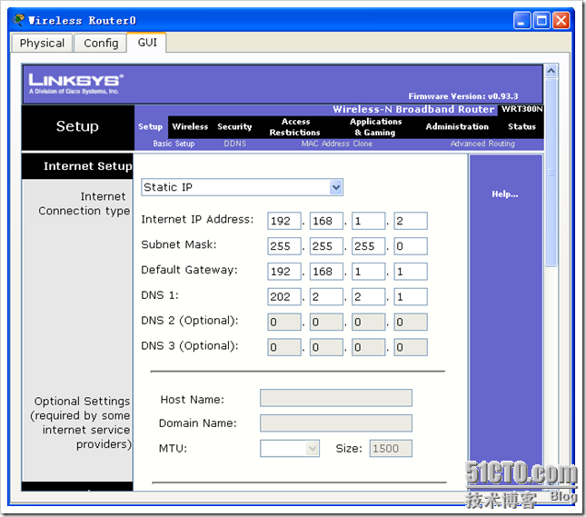Click the third octet of Default Gateway
Viewport: 586px width, 517px height.
click(369, 272)
